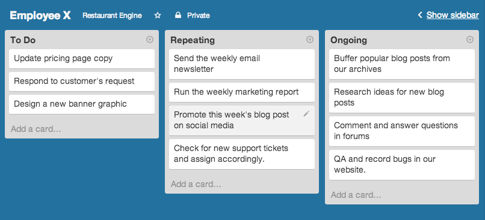Open the 'QA and record bugs' card

402,165
